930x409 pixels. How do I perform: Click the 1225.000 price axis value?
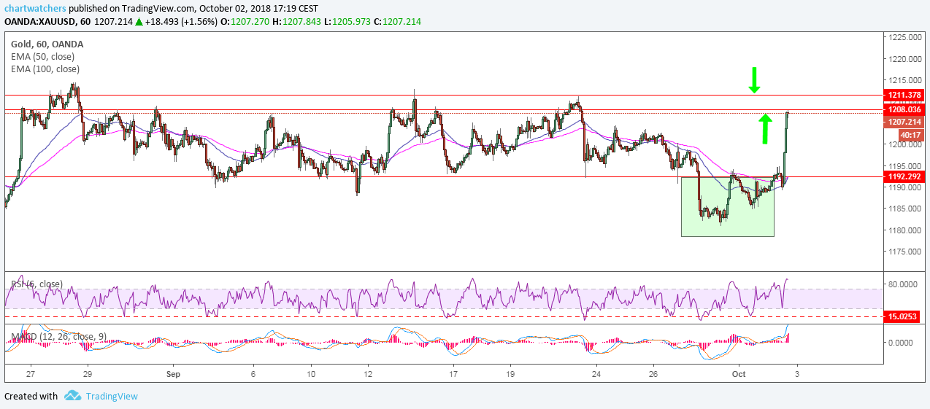[906, 37]
